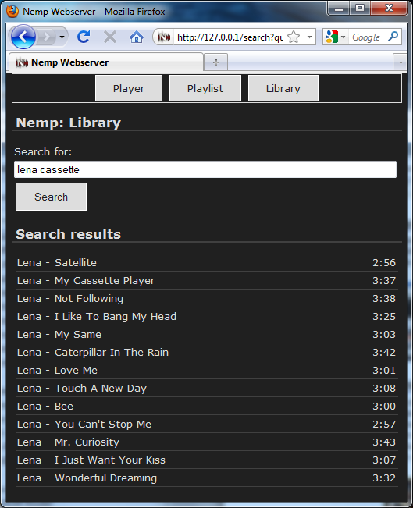
Task: Reload the page with the refresh icon
Action: [84, 37]
